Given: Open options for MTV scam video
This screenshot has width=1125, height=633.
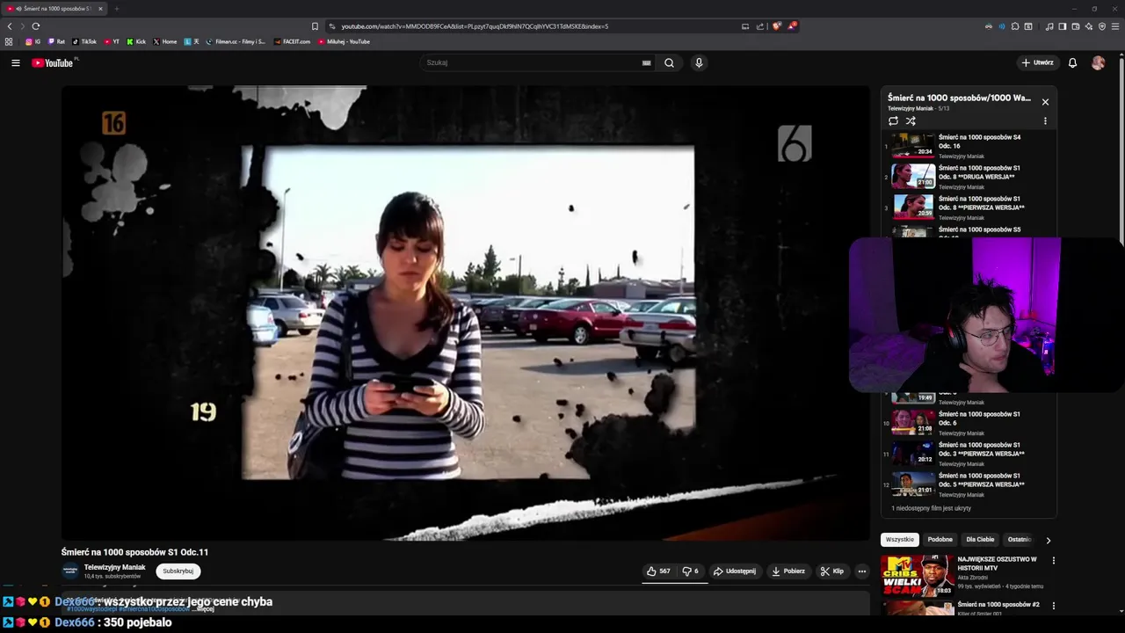Looking at the screenshot, I should [1053, 560].
